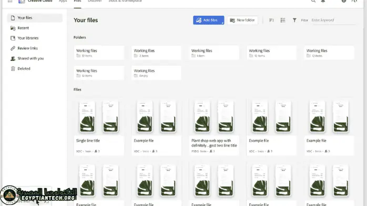Open the app switcher grid icon
The width and height of the screenshot is (367, 206).
[10, 1]
